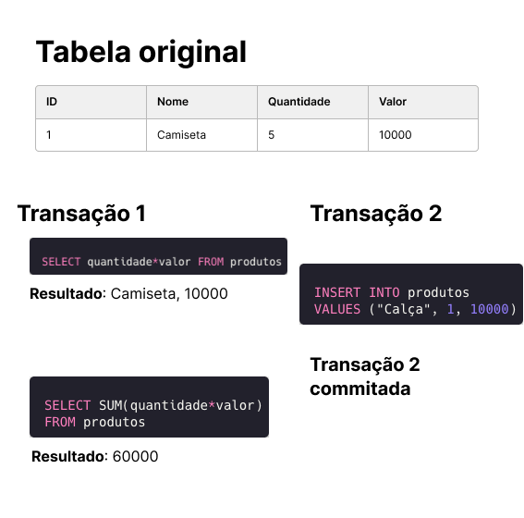Click the cell containing Camiseta
524x518 pixels.
[x=201, y=135]
